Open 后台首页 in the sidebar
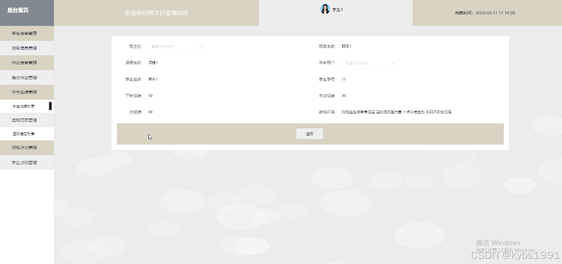This screenshot has width=562, height=264. (18, 10)
